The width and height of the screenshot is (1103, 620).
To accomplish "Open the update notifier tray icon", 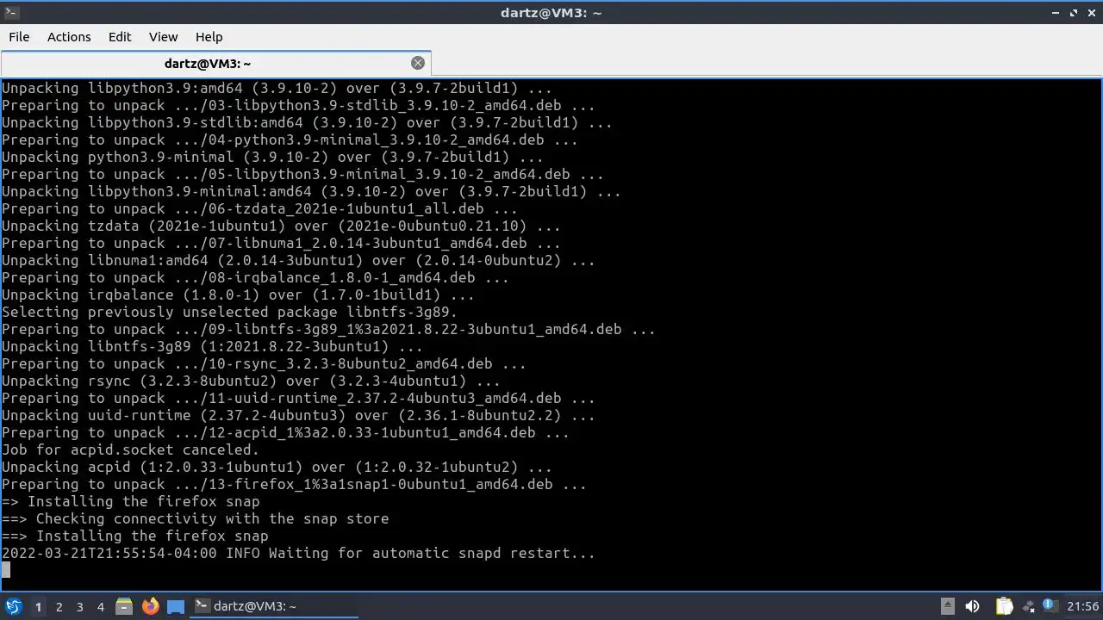I will 1050,606.
